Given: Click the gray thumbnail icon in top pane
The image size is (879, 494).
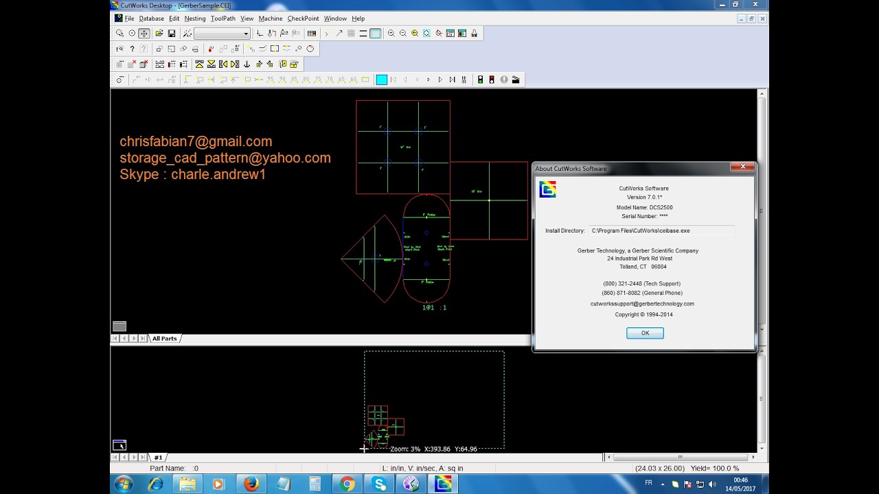Looking at the screenshot, I should pyautogui.click(x=119, y=327).
